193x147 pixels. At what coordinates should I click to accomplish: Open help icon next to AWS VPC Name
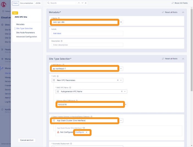click(70, 88)
